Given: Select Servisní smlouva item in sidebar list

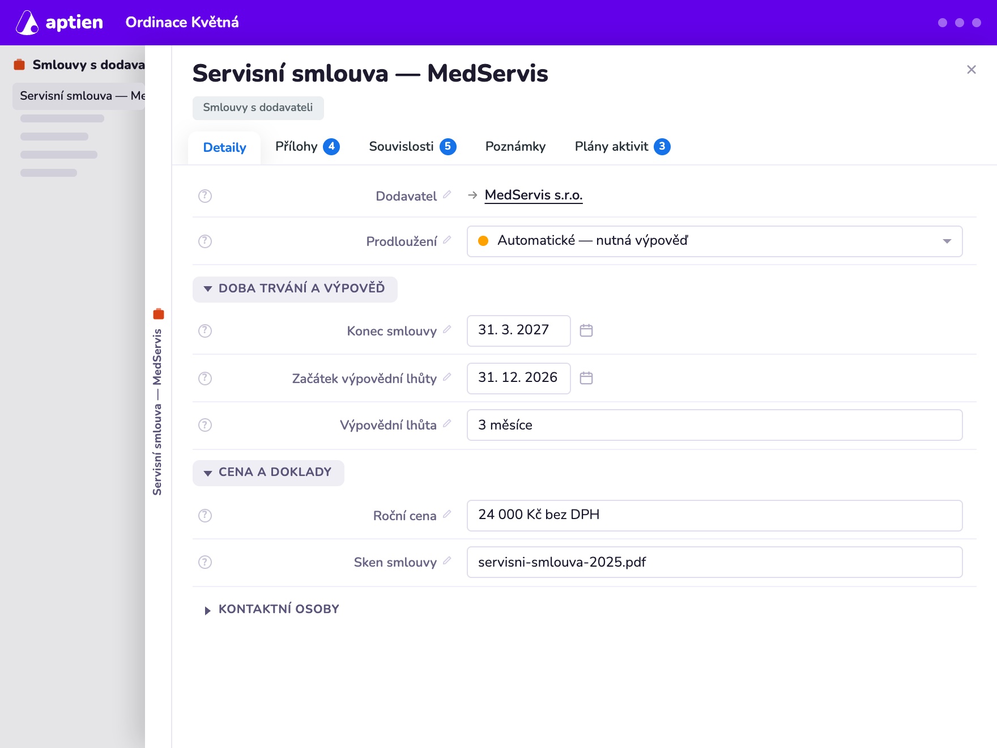Looking at the screenshot, I should [79, 96].
